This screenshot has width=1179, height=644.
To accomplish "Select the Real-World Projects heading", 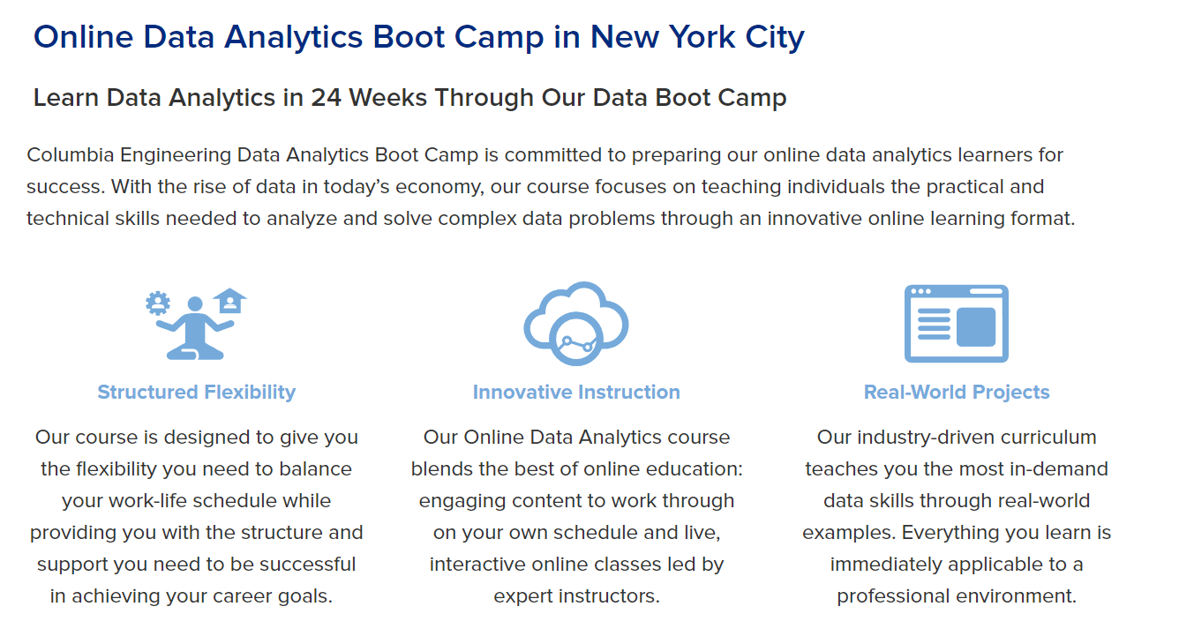I will pyautogui.click(x=957, y=393).
